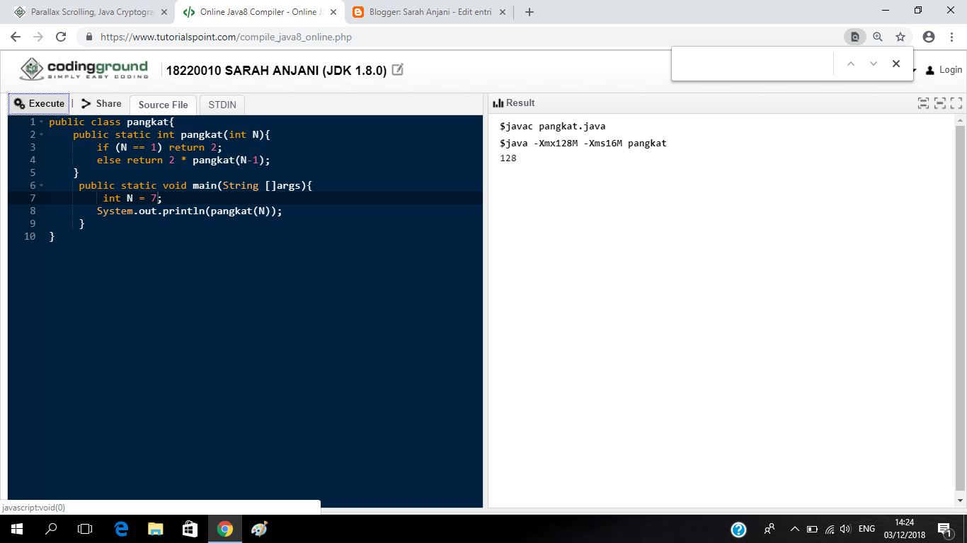The image size is (967, 543).
Task: Open Cortana search on the taskbar
Action: point(50,529)
